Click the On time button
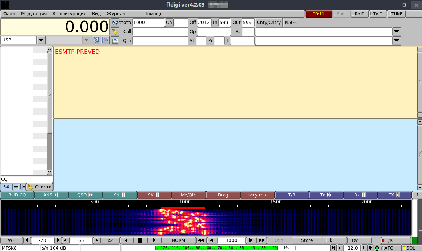This screenshot has width=422, height=251. (169, 23)
